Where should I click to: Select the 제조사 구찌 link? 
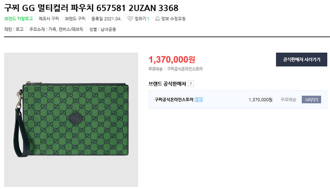tap(49, 19)
